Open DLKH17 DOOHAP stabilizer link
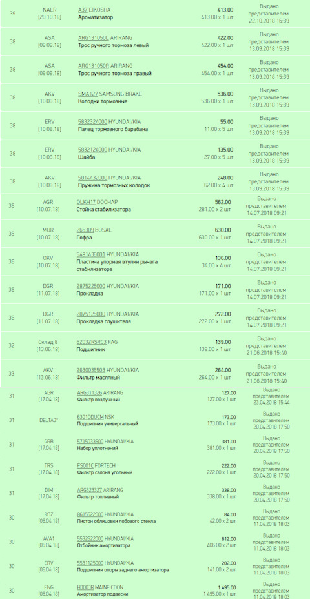This screenshot has width=310, height=599. point(86,202)
